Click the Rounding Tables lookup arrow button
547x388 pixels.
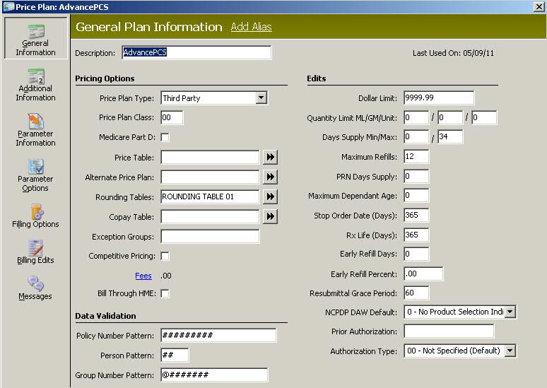pyautogui.click(x=271, y=196)
